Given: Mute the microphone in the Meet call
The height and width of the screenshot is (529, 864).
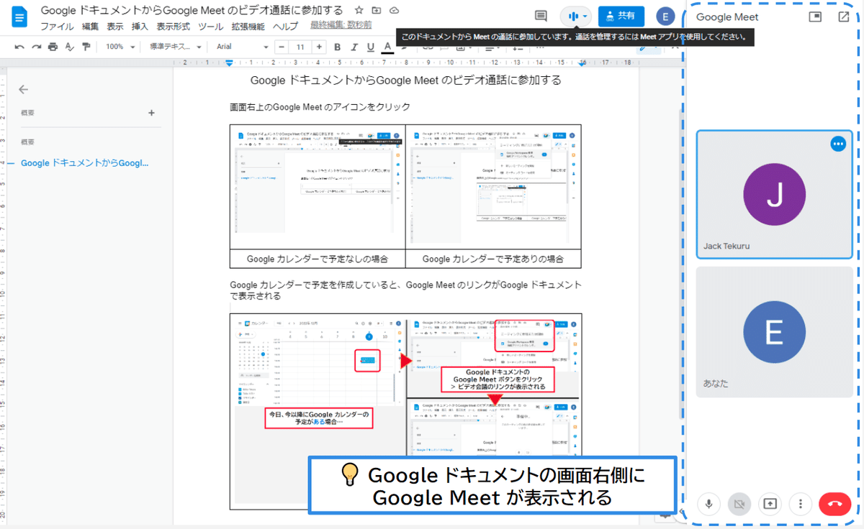Looking at the screenshot, I should pyautogui.click(x=708, y=504).
